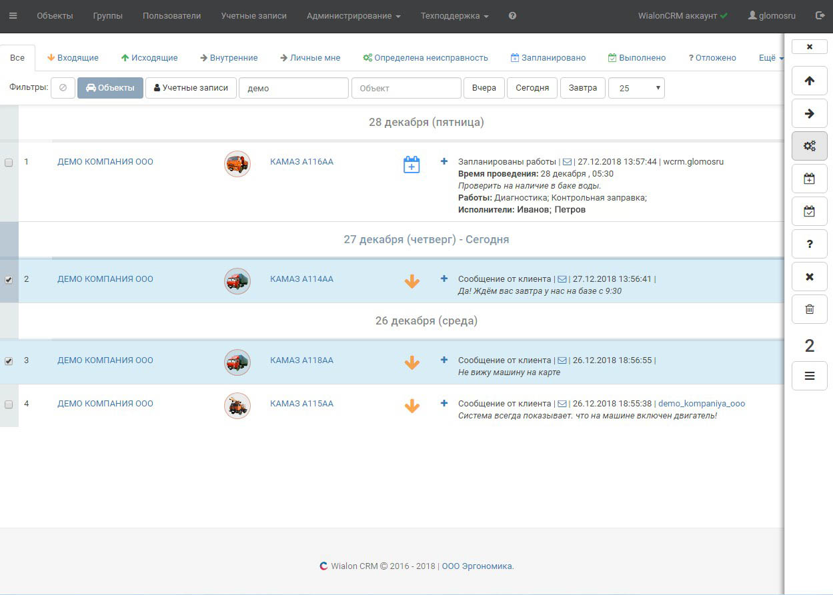Click the logout icon in top right
The image size is (833, 595).
pos(820,15)
